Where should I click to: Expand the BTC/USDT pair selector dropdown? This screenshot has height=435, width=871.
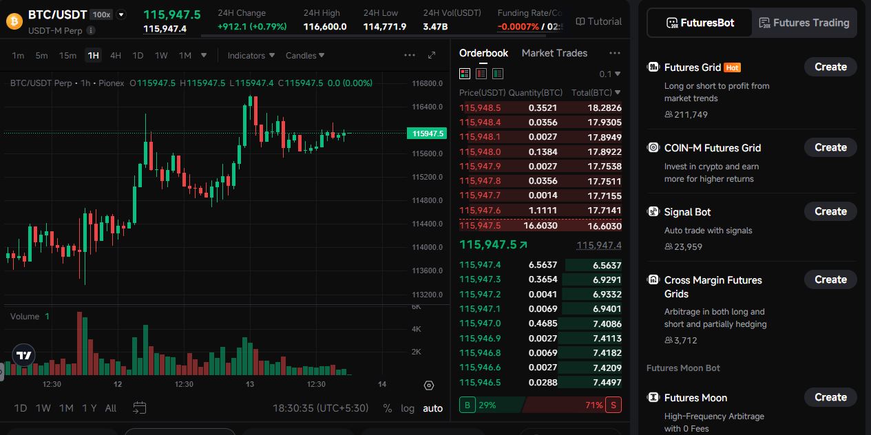pos(121,14)
